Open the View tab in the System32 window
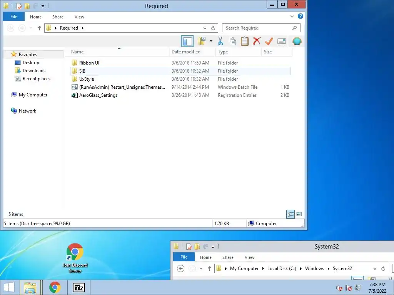This screenshot has height=295, width=394. tap(249, 257)
